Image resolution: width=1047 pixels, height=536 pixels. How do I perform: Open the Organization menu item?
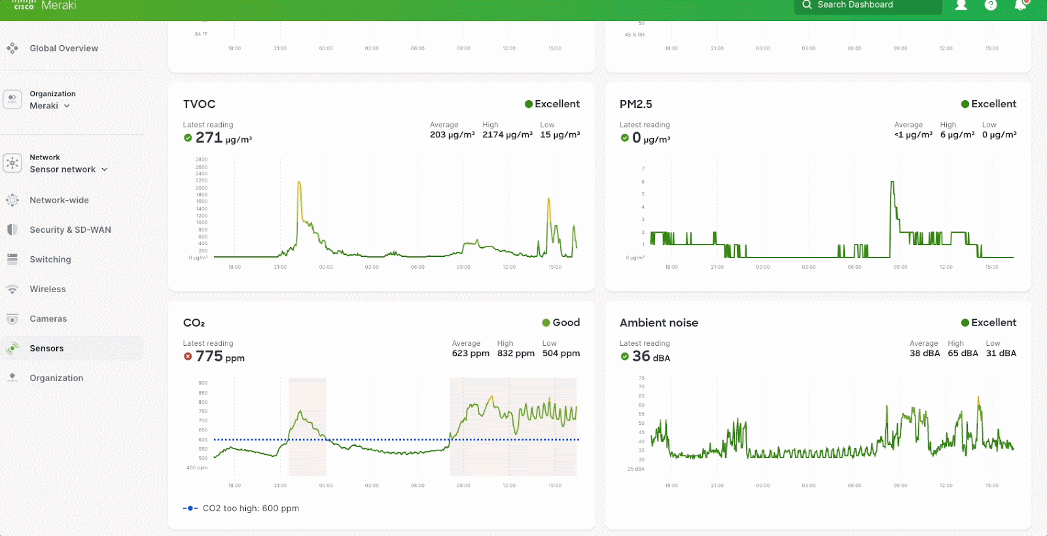pos(56,378)
